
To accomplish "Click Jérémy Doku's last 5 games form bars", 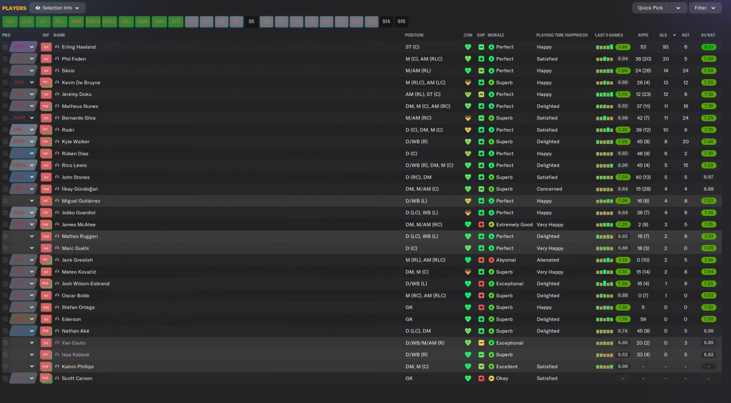I will pos(604,94).
